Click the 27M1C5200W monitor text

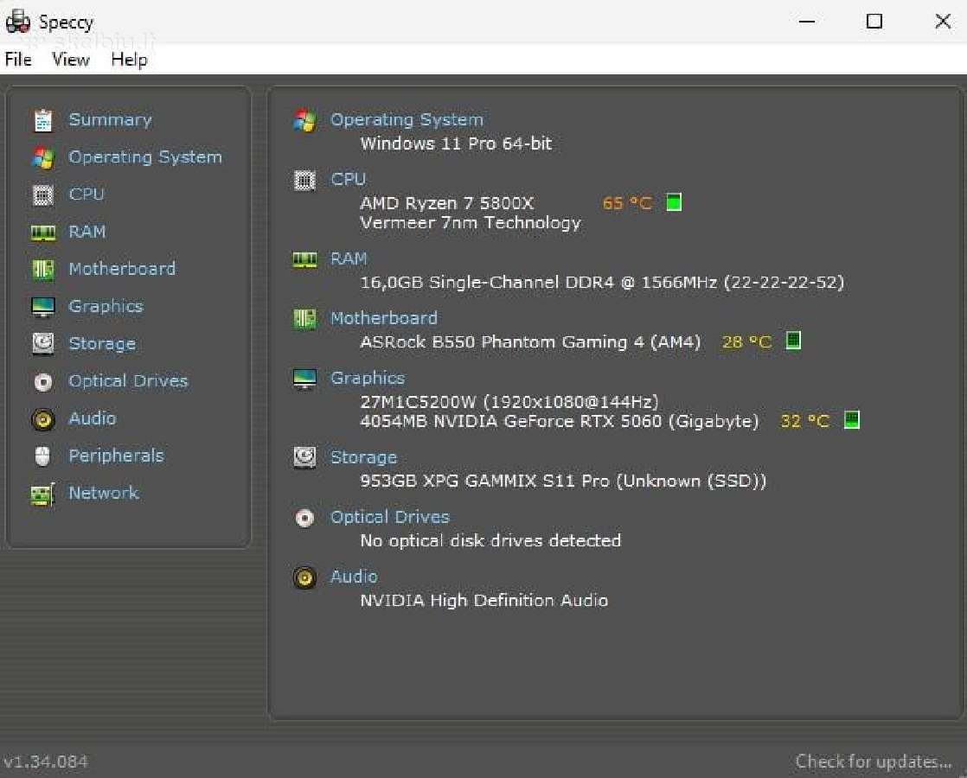(509, 402)
